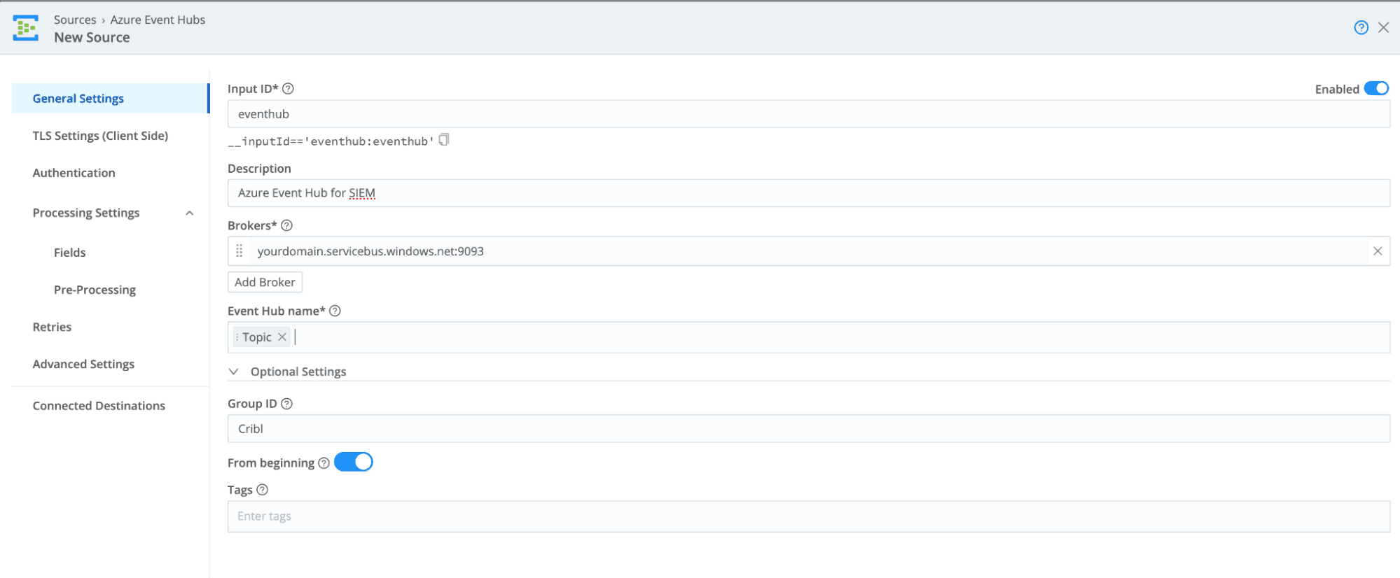Click the Enter tags input field

click(809, 516)
